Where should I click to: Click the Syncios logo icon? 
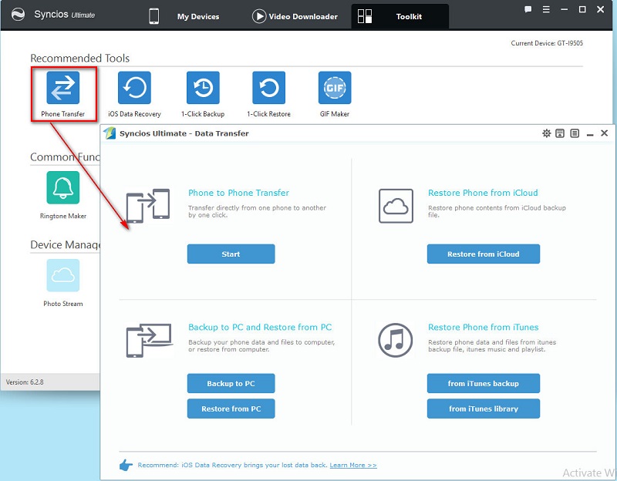click(x=18, y=15)
